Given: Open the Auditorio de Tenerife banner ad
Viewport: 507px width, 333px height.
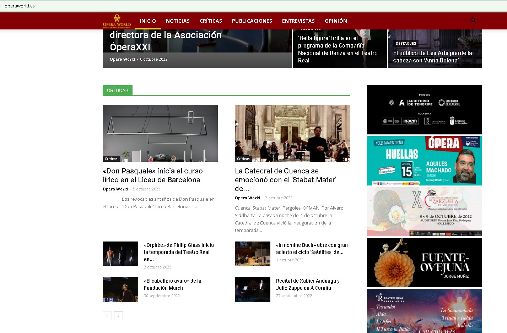Looking at the screenshot, I should coord(425,110).
